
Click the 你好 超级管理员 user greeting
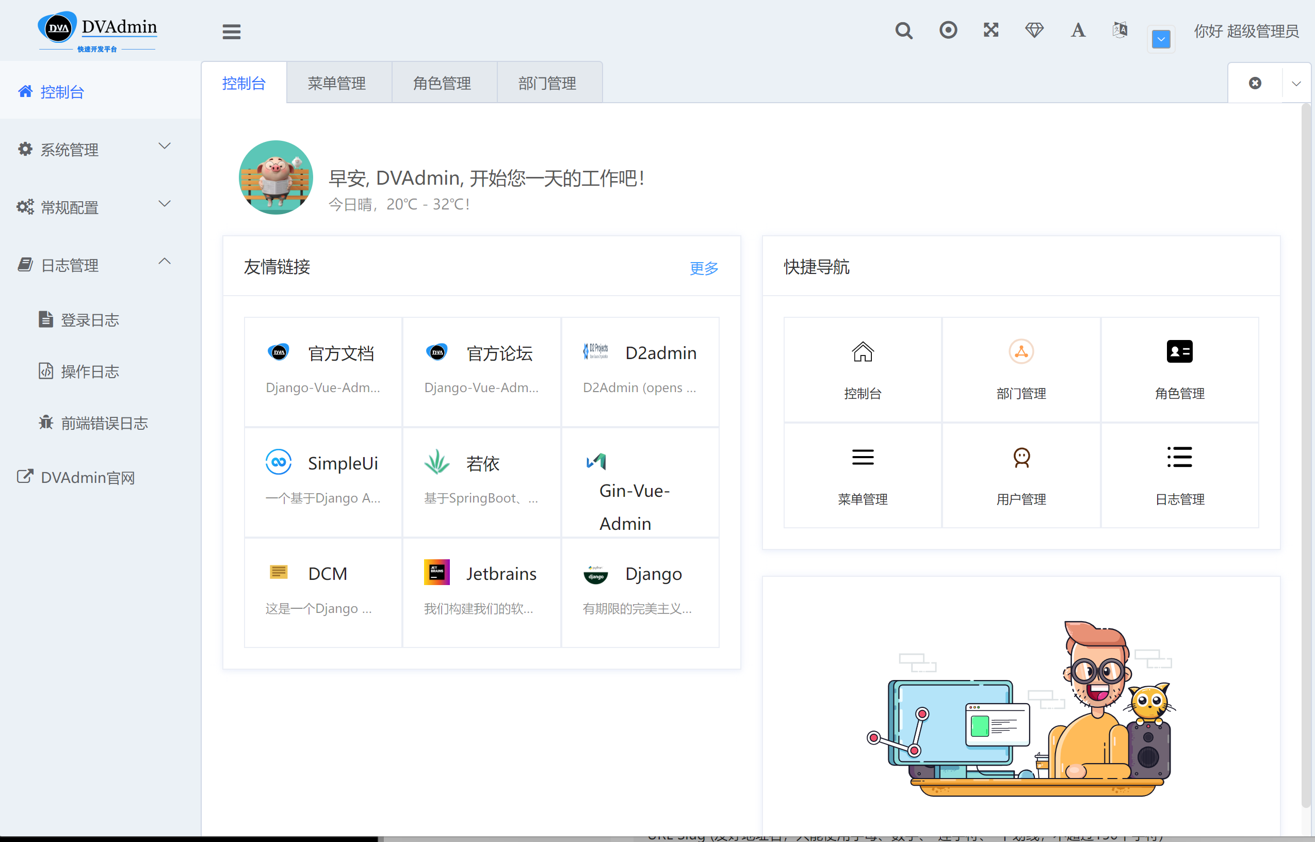tap(1246, 31)
